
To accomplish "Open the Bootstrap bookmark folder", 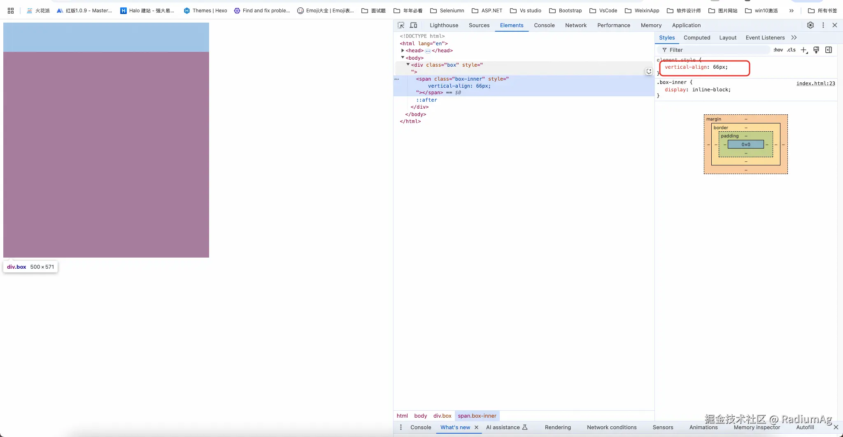I will click(x=566, y=11).
